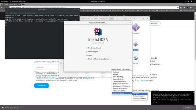Open downloaded ideaIC tar.gz item
This screenshot has width=196, height=110.
click(x=10, y=108)
